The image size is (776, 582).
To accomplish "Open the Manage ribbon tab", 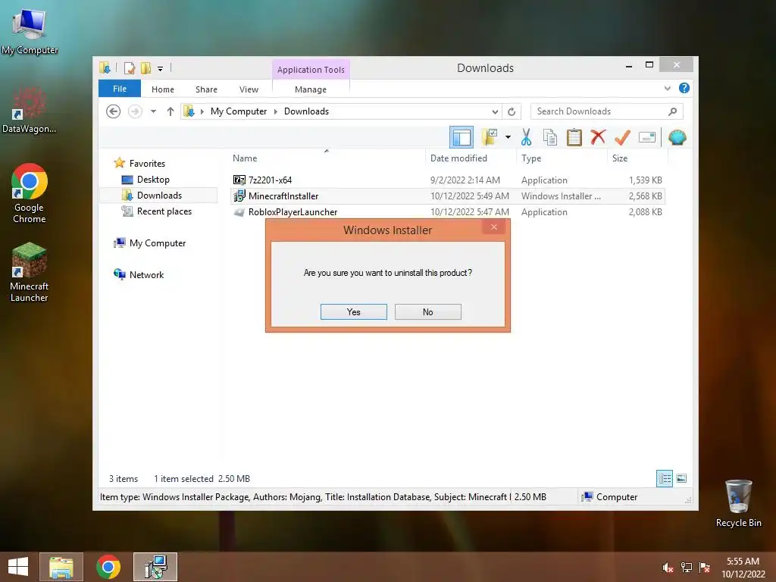I will [310, 89].
